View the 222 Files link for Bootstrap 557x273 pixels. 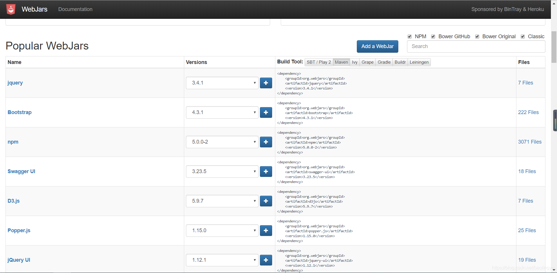pyautogui.click(x=528, y=112)
